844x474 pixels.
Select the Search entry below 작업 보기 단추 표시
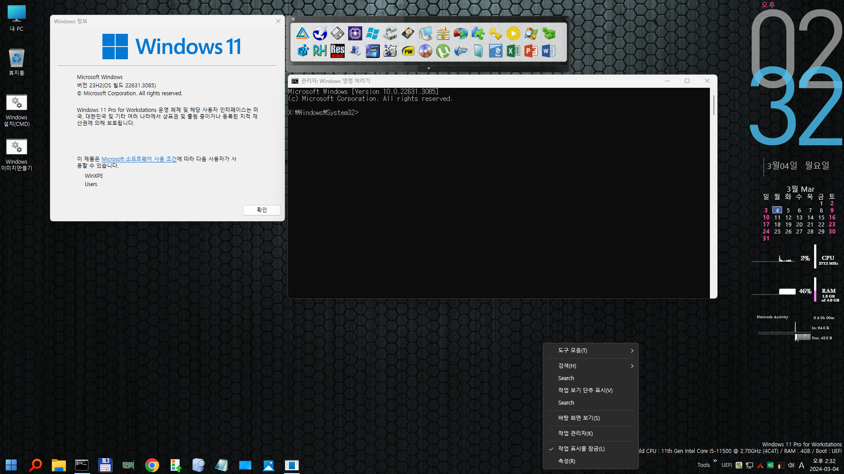coord(591,403)
